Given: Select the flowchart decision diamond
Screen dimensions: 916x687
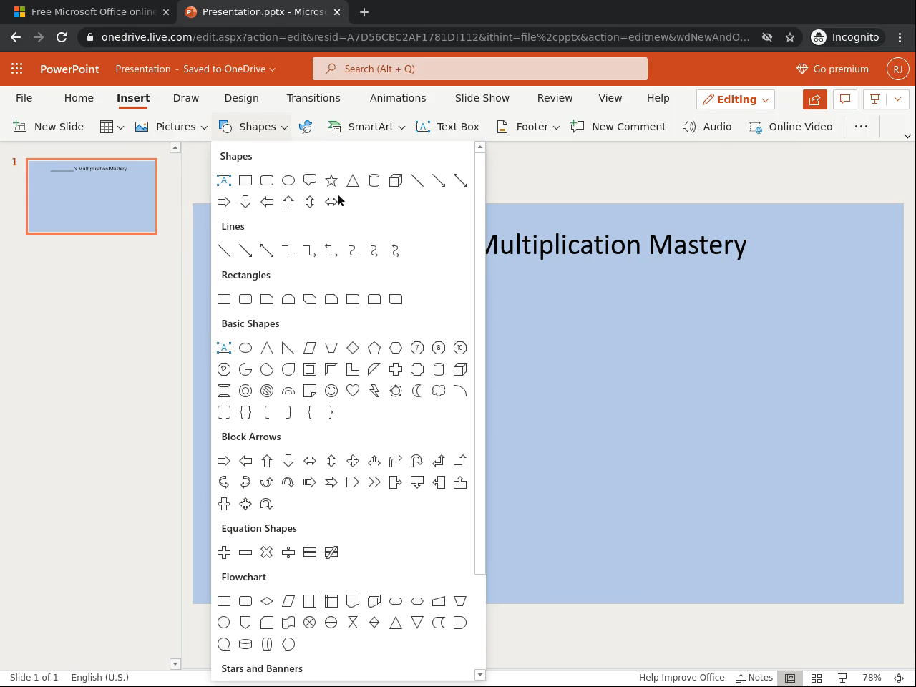Looking at the screenshot, I should click(267, 601).
